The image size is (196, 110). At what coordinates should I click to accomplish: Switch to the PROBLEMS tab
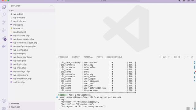click(63, 57)
